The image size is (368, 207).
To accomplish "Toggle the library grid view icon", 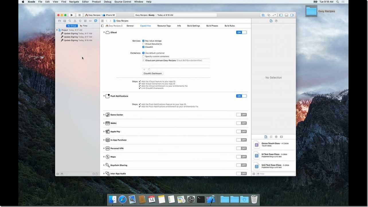I will click(x=254, y=174).
